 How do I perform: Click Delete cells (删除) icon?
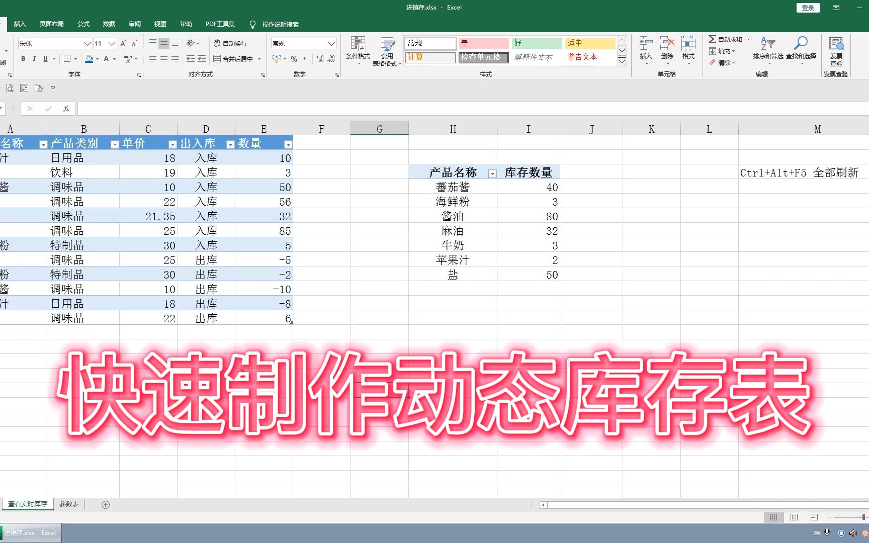[667, 50]
